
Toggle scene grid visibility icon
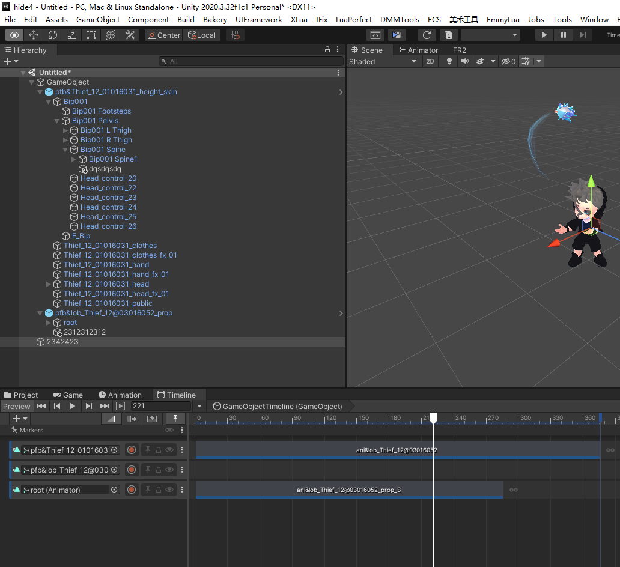(526, 61)
